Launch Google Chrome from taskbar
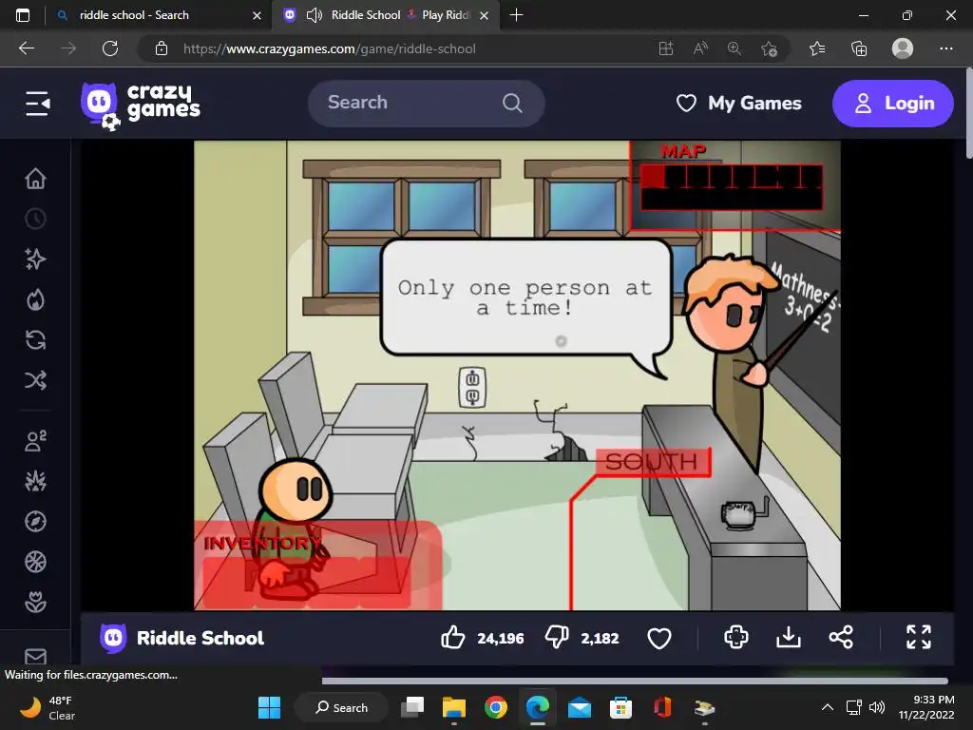The width and height of the screenshot is (973, 730). coord(495,707)
